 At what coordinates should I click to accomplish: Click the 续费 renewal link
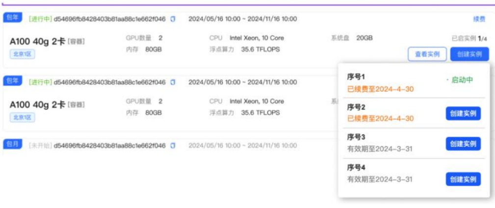click(479, 19)
